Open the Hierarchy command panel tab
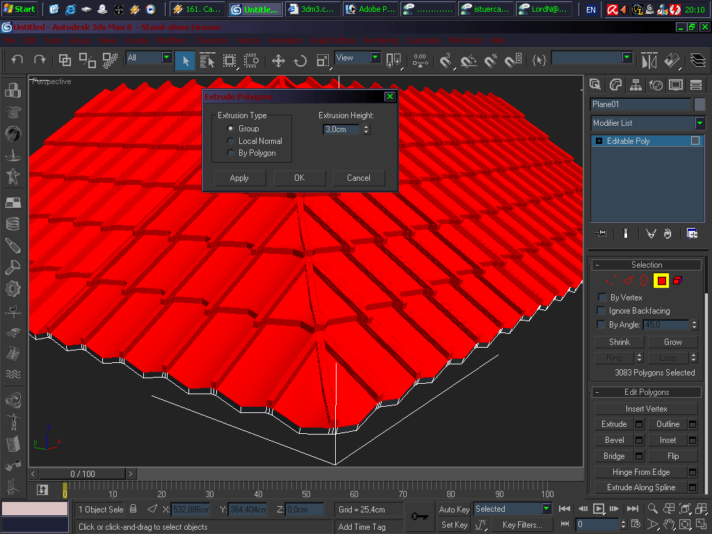The height and width of the screenshot is (534, 712). pos(635,85)
